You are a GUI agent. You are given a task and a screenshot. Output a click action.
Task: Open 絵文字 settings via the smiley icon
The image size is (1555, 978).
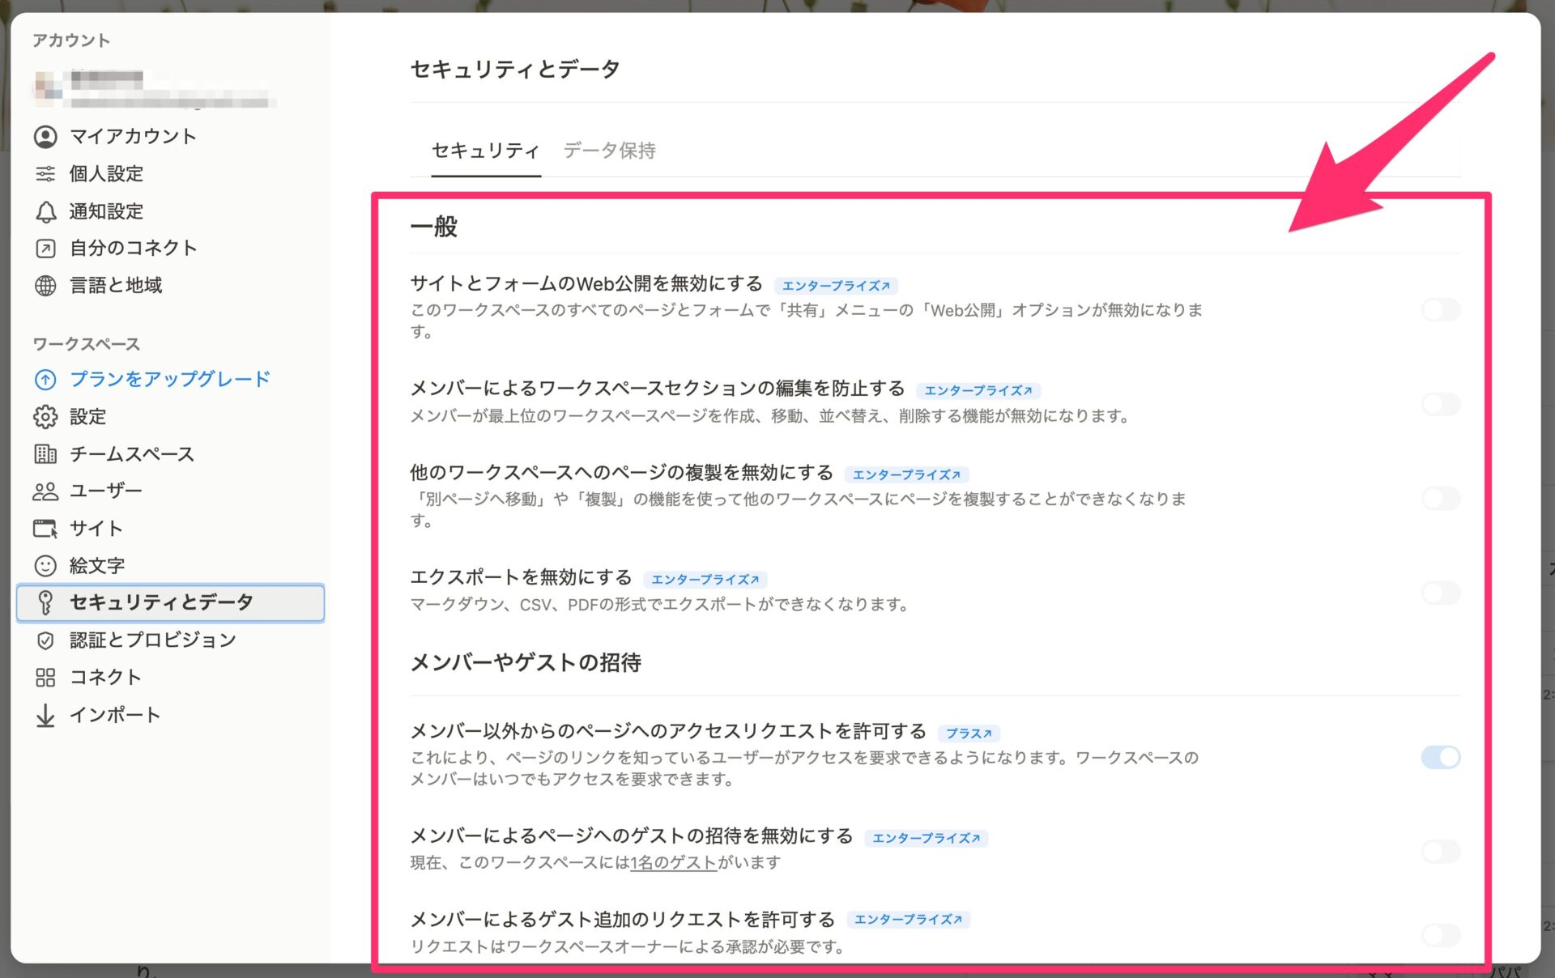[x=46, y=565]
